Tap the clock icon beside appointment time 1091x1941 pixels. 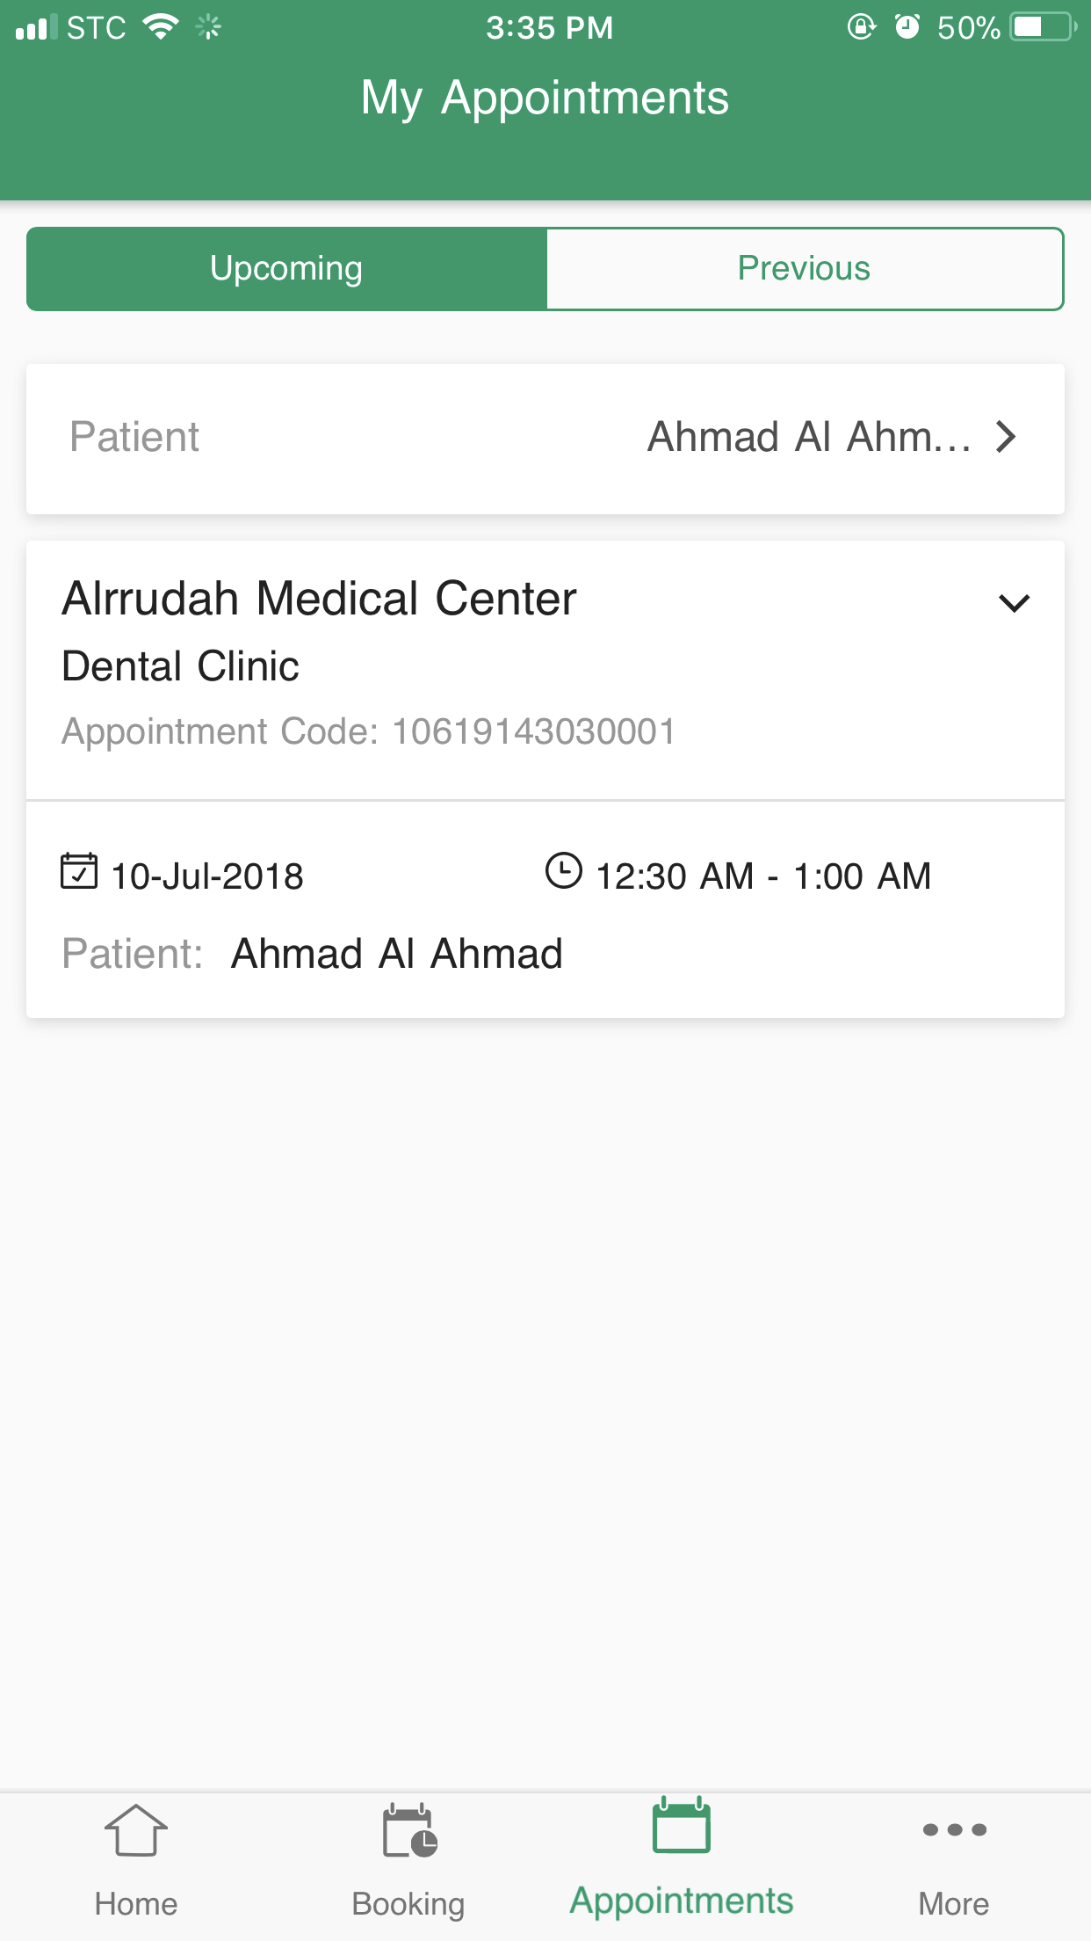point(563,871)
